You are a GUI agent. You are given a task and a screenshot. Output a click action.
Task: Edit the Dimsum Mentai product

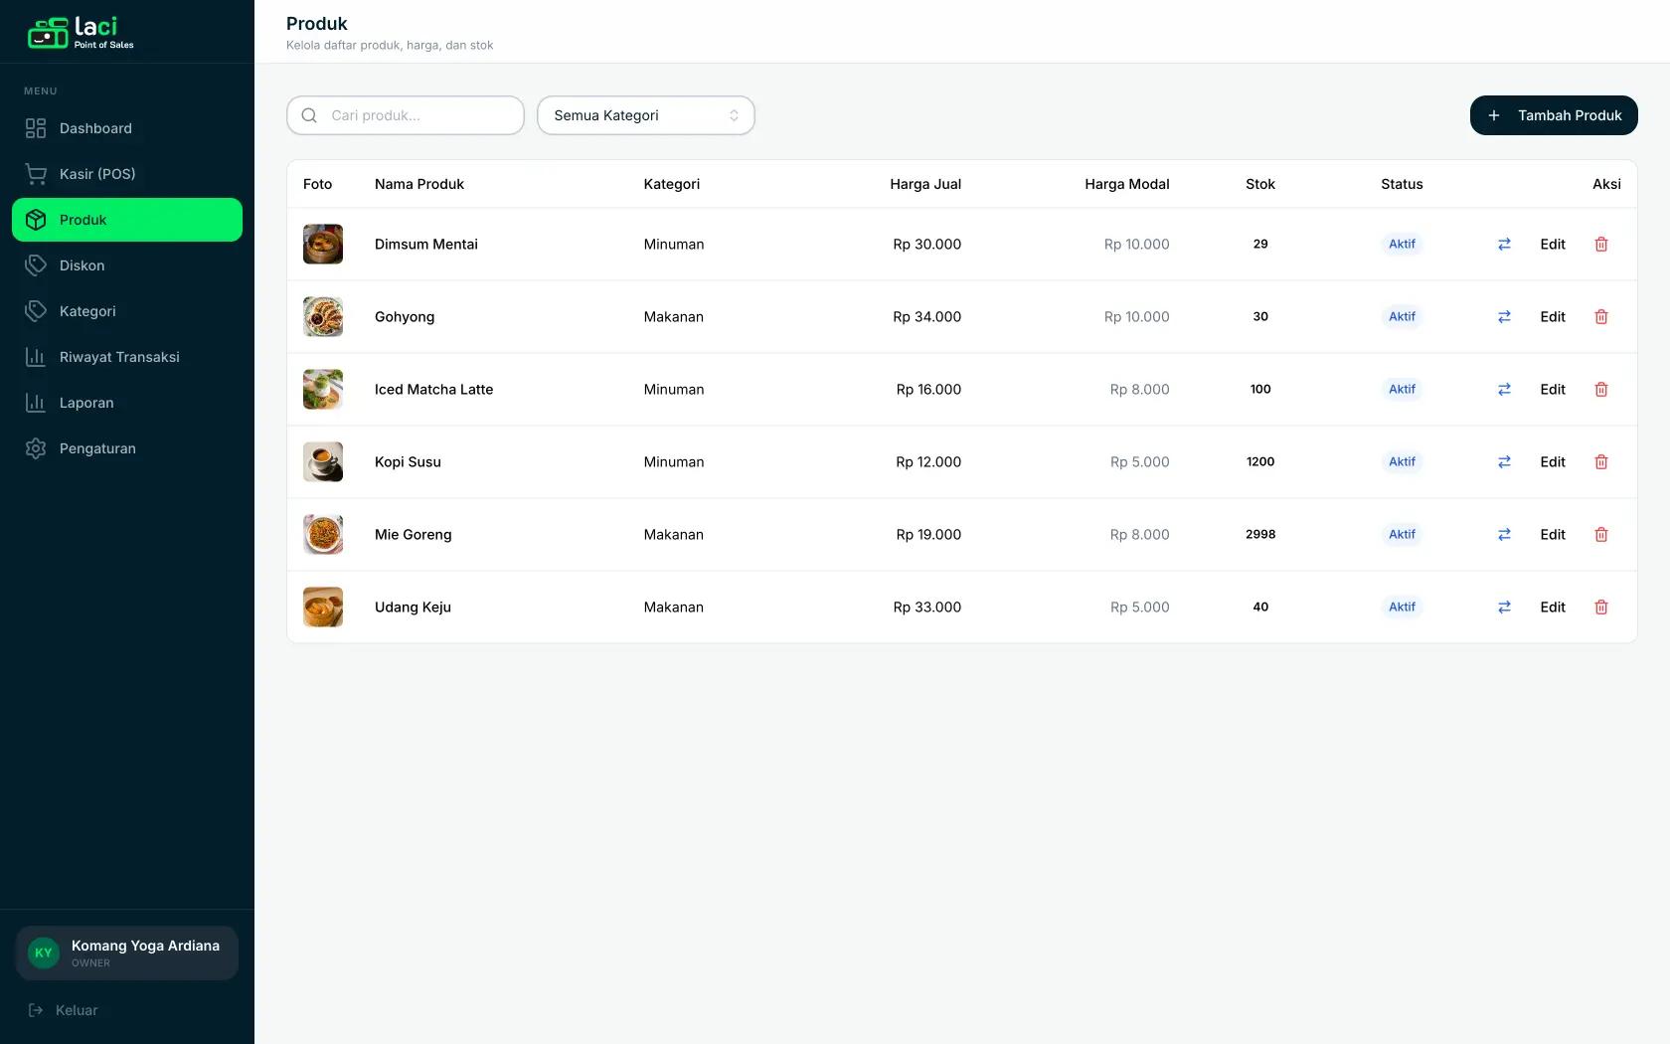click(x=1553, y=244)
